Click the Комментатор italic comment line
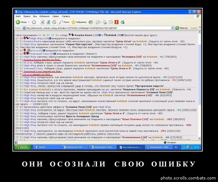 point(68,134)
